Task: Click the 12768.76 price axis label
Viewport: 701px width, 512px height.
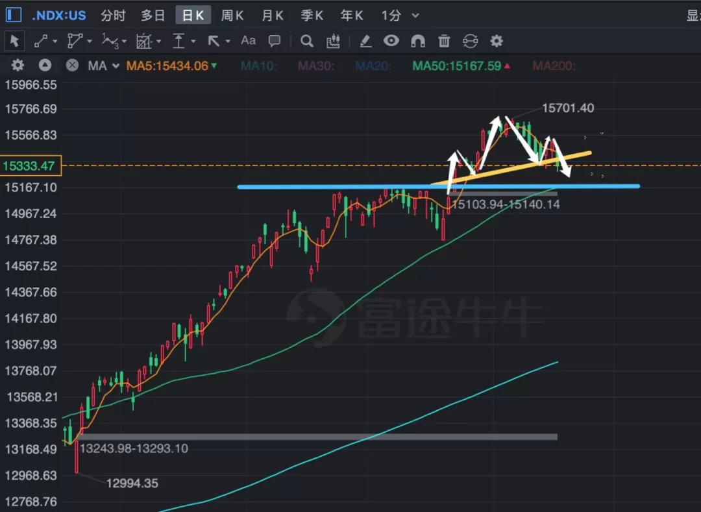Action: 31,502
